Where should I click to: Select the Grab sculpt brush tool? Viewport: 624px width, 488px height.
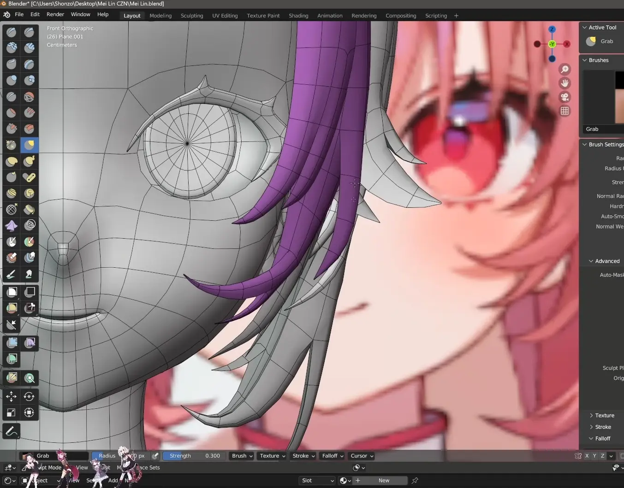click(30, 145)
